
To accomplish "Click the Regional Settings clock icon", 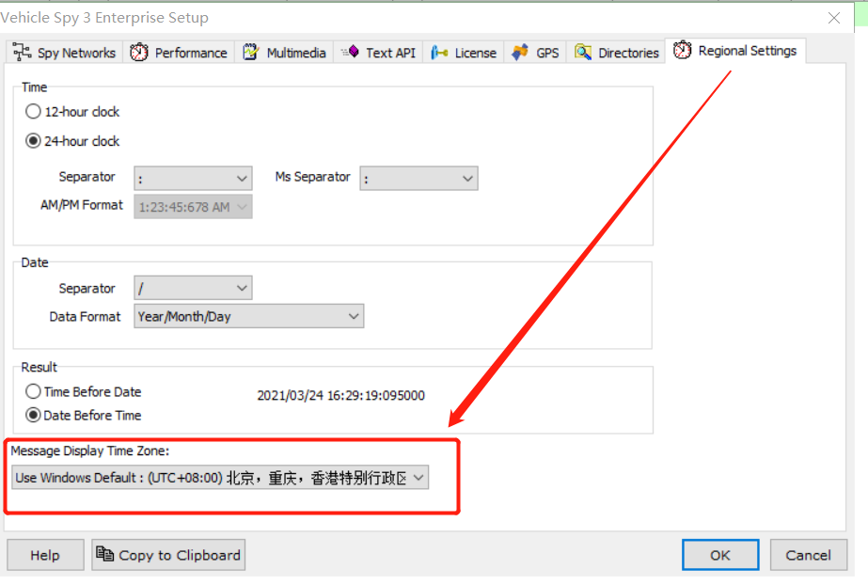I will (x=683, y=50).
